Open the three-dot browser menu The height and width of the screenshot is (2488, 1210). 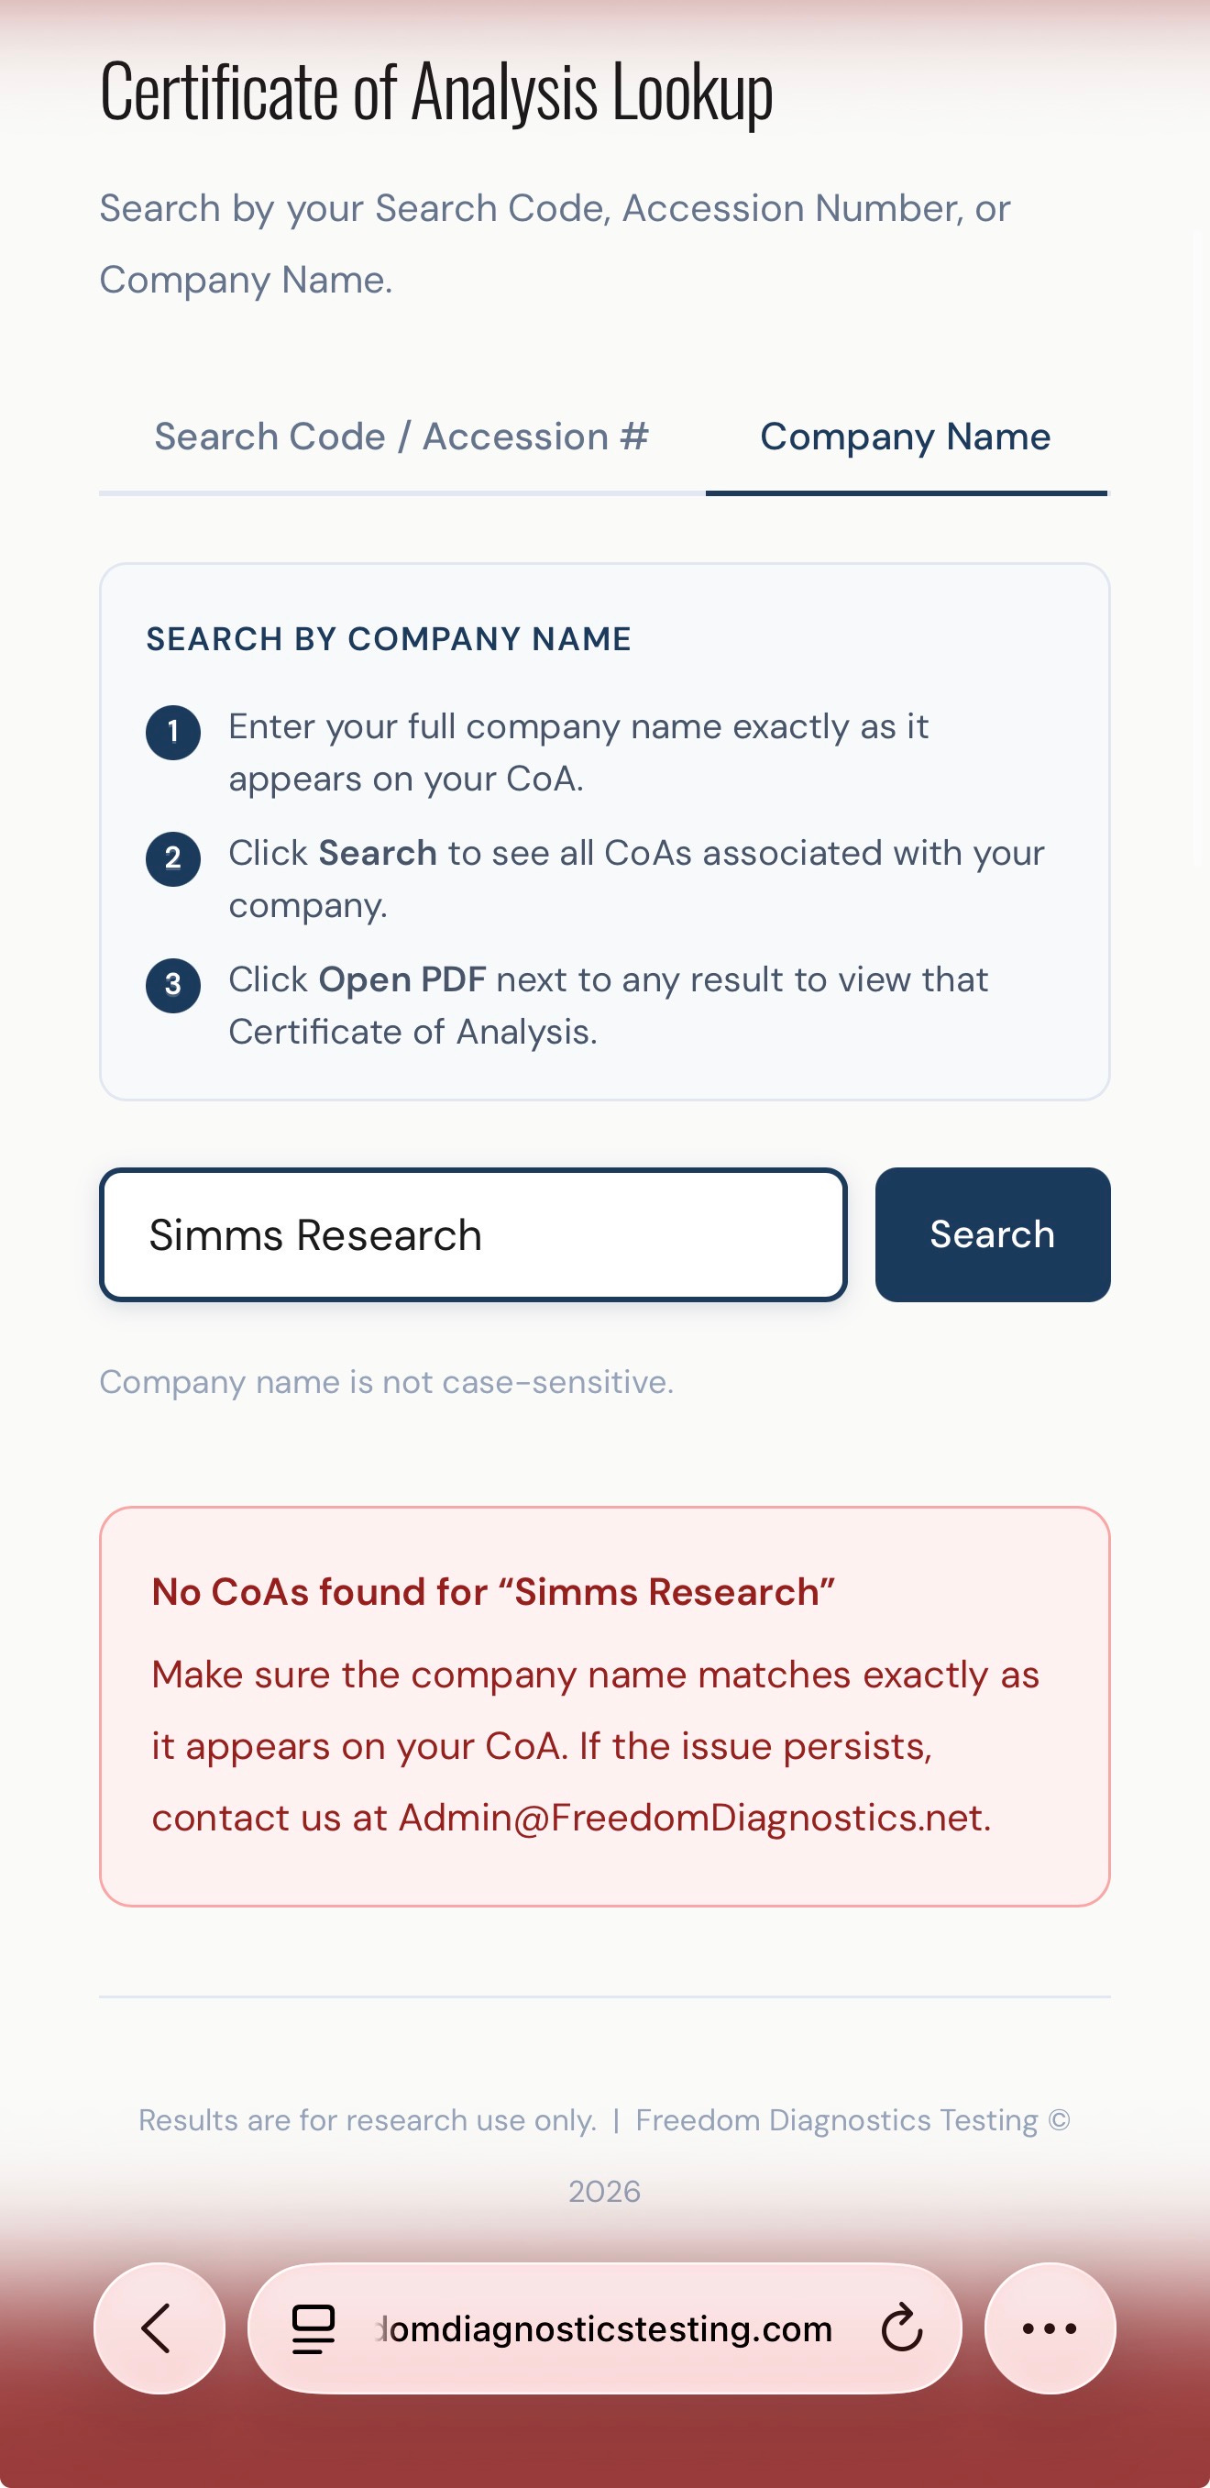coord(1050,2328)
